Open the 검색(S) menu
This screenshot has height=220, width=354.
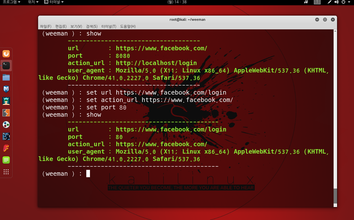(92, 26)
